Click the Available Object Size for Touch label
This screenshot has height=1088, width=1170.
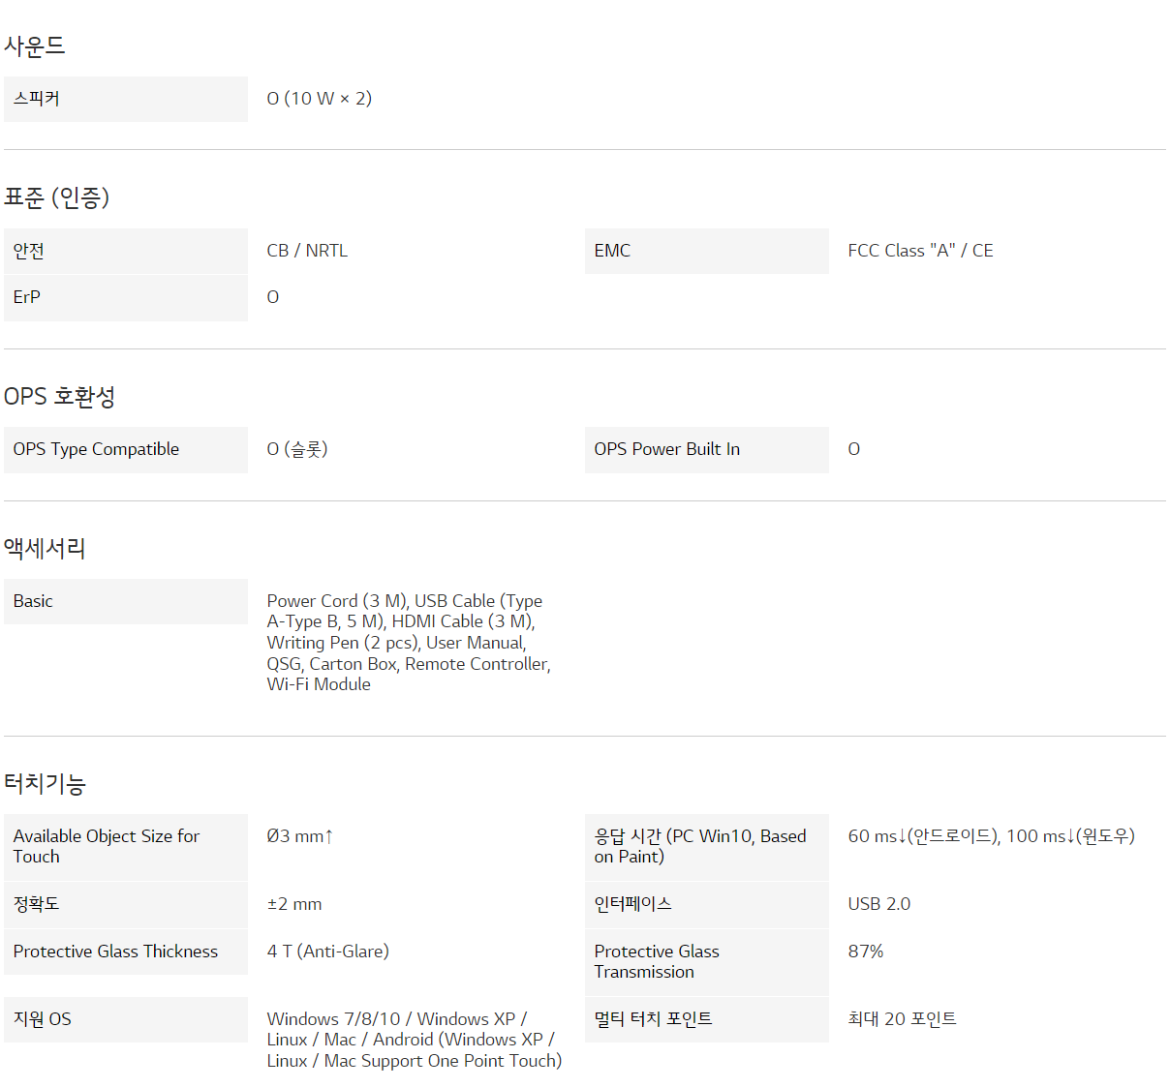click(107, 846)
